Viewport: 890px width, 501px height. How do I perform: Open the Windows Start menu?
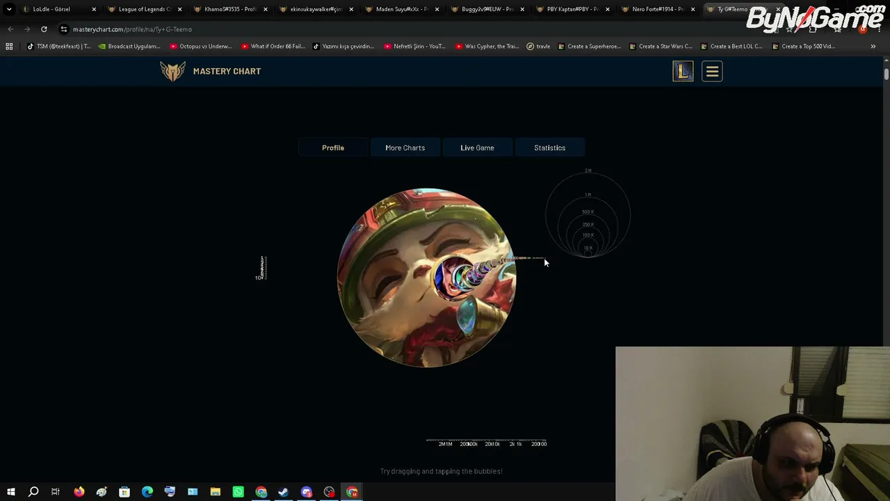click(11, 492)
